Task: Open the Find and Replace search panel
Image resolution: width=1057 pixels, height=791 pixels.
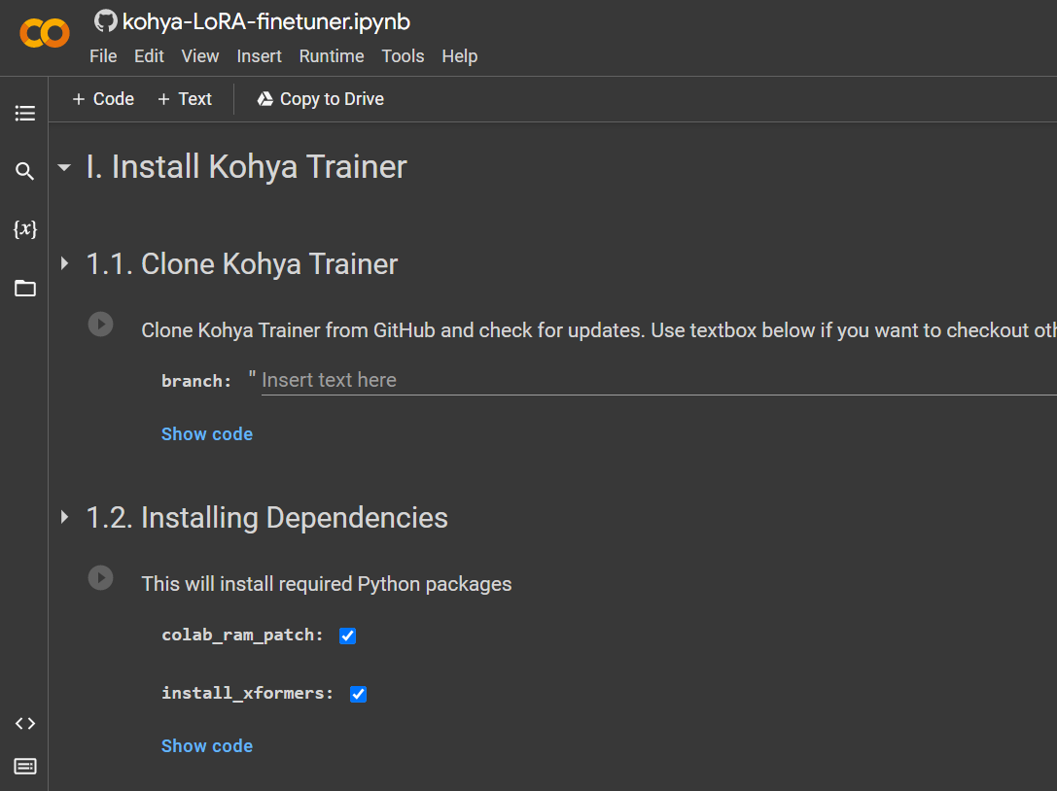Action: [x=24, y=171]
